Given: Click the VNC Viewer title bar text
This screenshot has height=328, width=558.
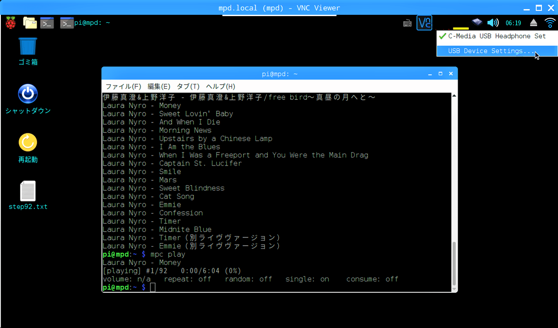Looking at the screenshot, I should 279,8.
